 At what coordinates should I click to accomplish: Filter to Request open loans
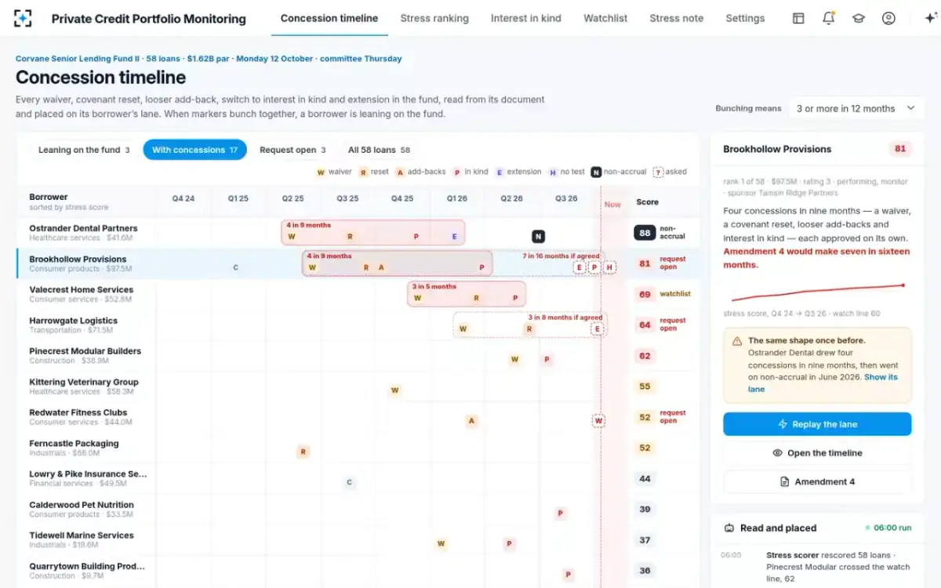tap(292, 150)
